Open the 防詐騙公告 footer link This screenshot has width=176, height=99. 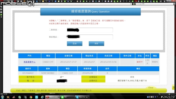[x=87, y=90]
